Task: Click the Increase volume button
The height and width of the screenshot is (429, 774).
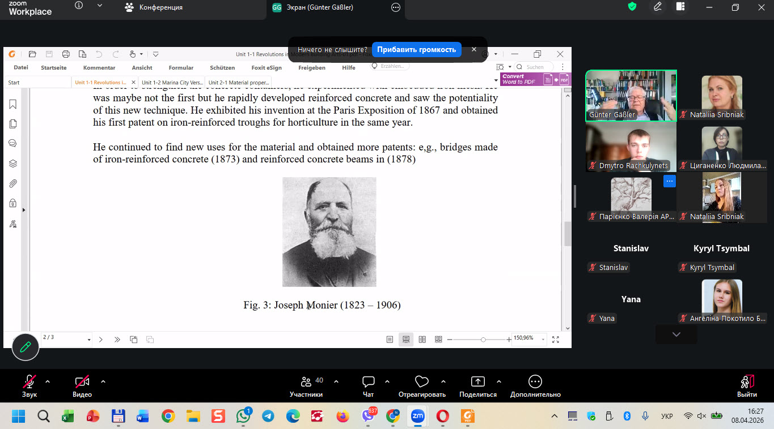Action: 416,50
